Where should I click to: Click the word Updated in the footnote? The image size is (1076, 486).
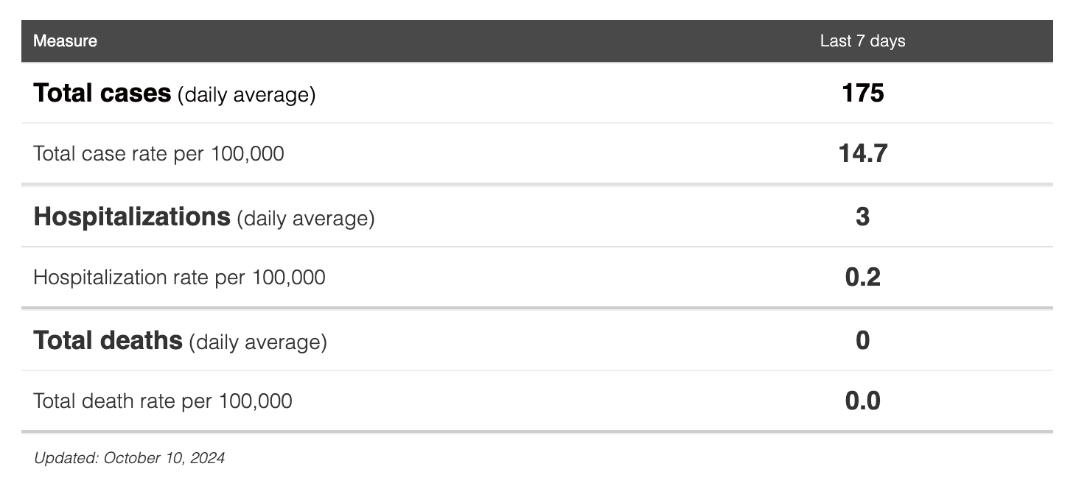pos(65,458)
